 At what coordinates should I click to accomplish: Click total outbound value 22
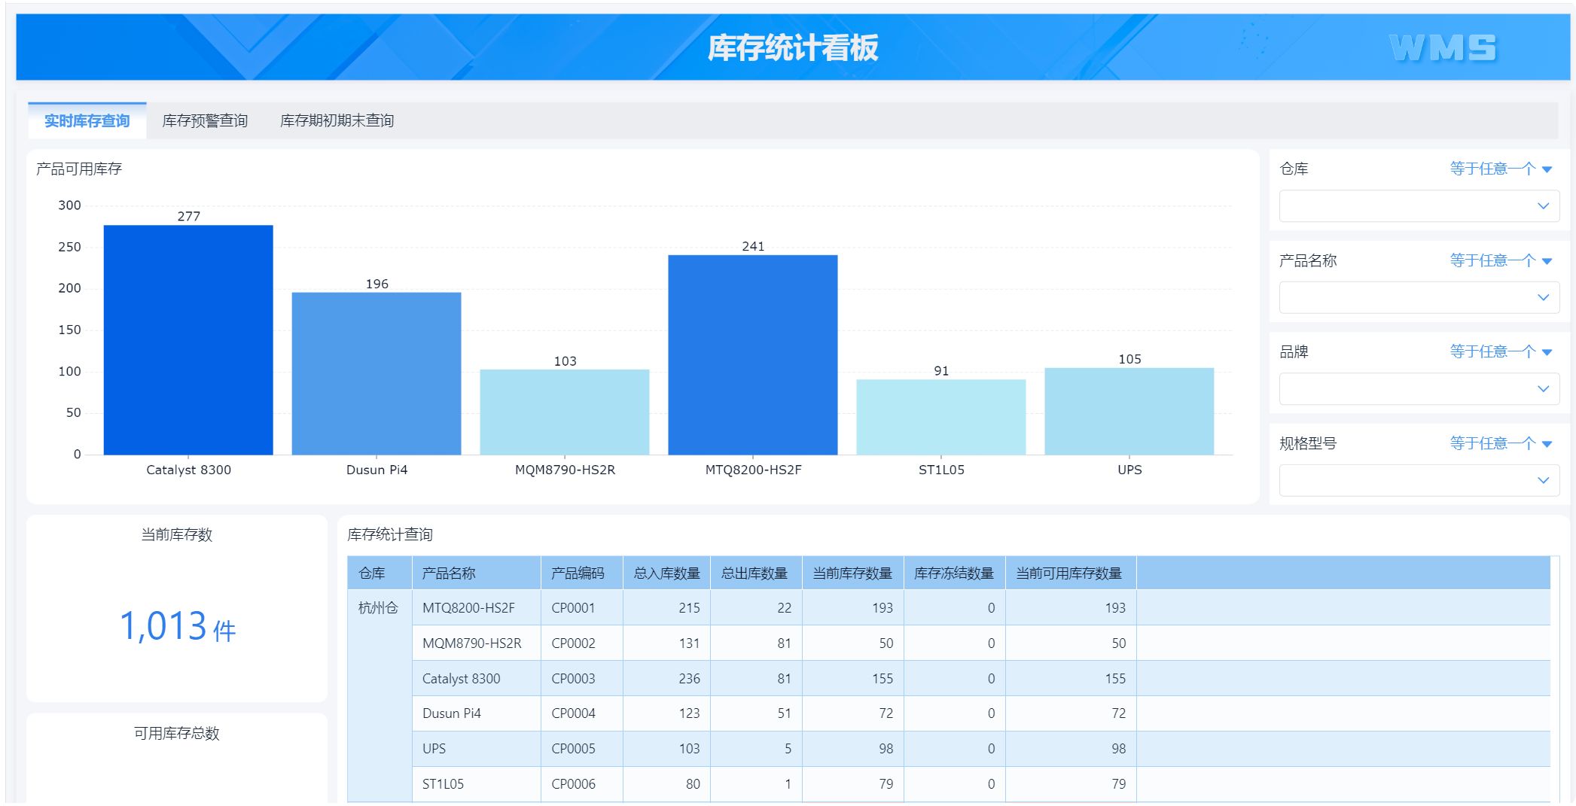click(784, 607)
